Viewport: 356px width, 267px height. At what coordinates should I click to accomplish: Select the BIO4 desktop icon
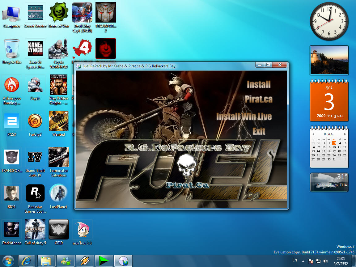click(11, 193)
